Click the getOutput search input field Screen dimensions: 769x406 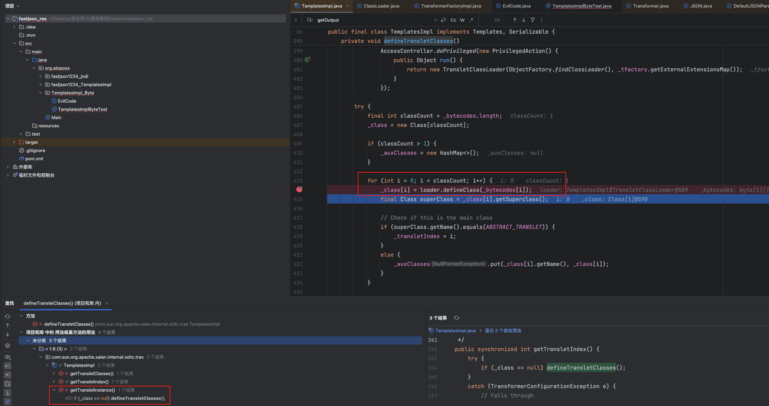374,20
